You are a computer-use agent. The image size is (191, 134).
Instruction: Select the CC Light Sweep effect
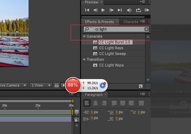point(112,54)
